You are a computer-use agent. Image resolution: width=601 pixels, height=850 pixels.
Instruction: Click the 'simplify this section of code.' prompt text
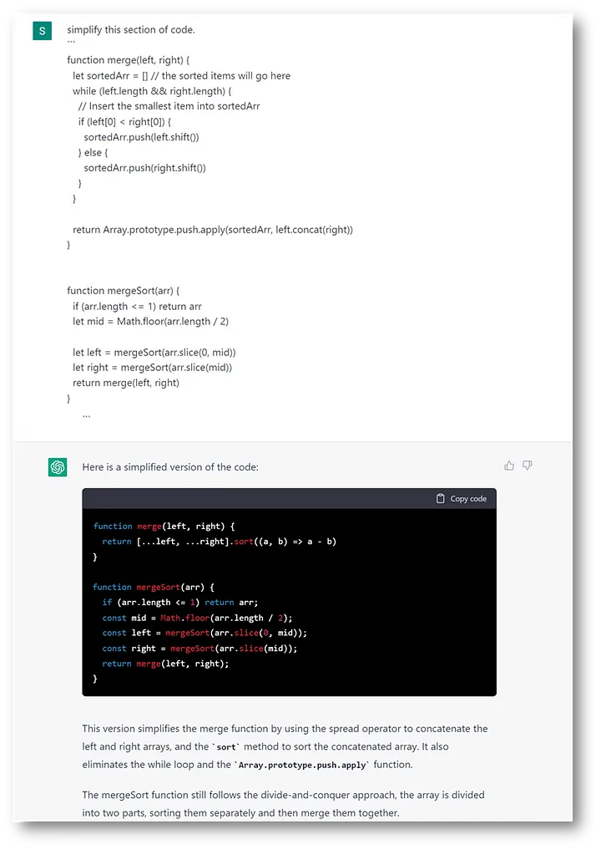(x=130, y=30)
